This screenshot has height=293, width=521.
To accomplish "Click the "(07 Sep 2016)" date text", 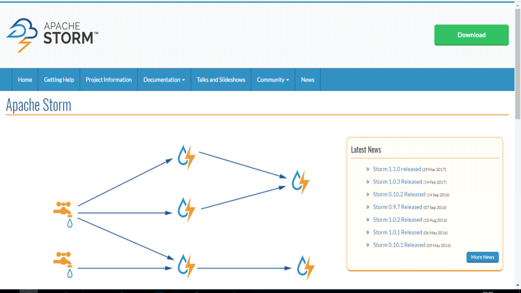I will pos(435,208).
